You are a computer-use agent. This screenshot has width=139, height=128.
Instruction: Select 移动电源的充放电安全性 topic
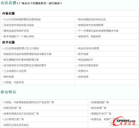(x=92, y=20)
